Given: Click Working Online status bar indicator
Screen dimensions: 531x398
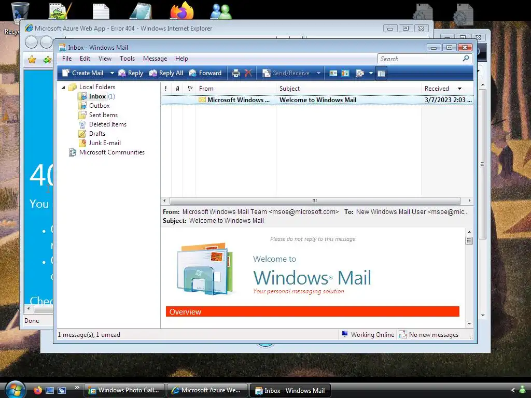Looking at the screenshot, I should (368, 335).
